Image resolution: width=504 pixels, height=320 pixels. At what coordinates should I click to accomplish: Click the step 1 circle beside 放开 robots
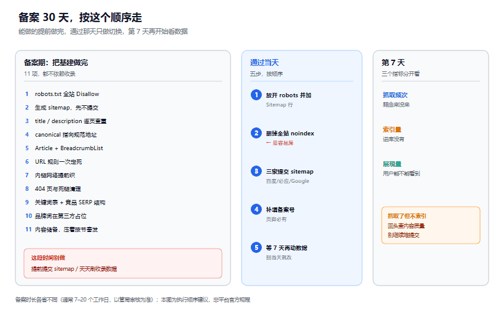tap(256, 95)
